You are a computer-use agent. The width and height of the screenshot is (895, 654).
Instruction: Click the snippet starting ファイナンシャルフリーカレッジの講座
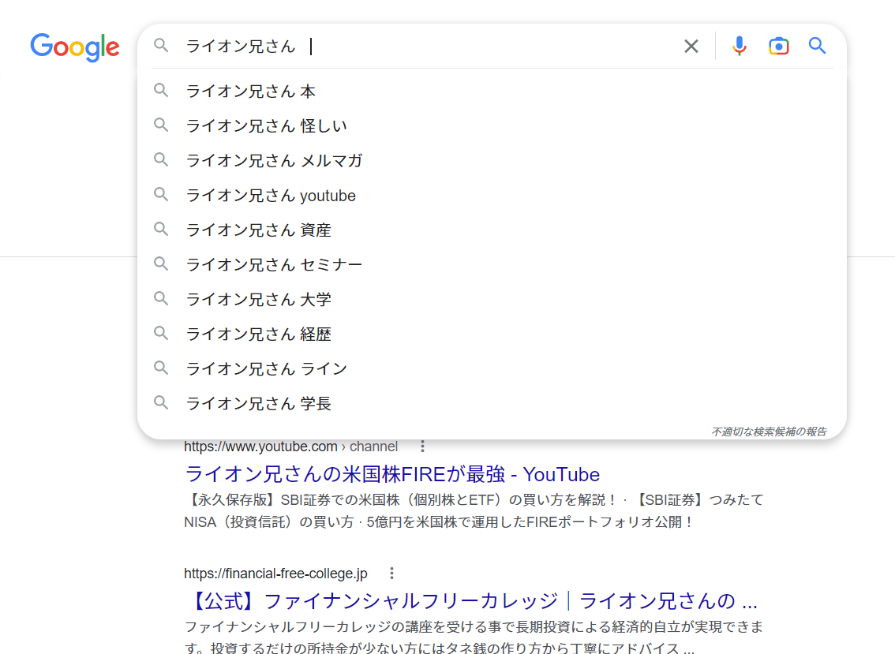[474, 637]
